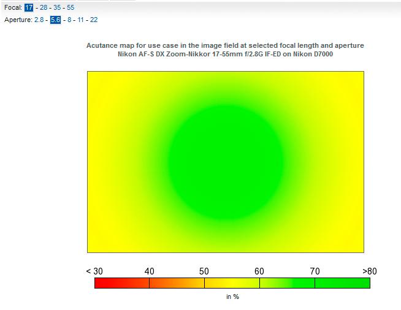Select the 55 focal length
Screen dimensions: 401x310
point(71,8)
